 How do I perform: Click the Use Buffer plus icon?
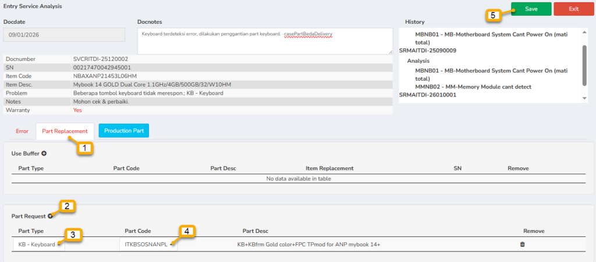click(44, 153)
